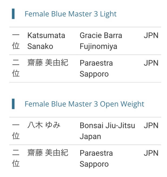Click the 一位 rank in the Open Weight division

[16, 131]
